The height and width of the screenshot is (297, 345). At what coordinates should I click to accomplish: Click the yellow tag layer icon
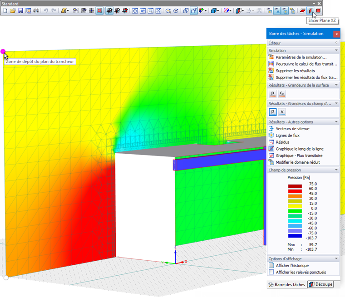point(292,11)
